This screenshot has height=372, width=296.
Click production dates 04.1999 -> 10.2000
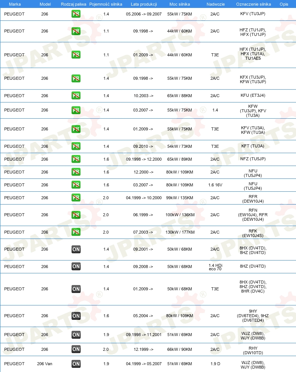pos(144,198)
